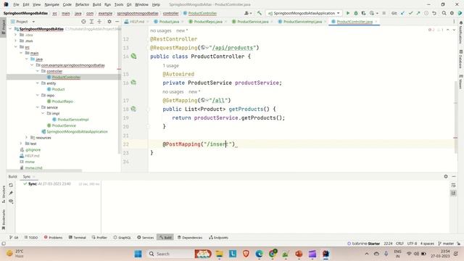Screen dimensions: 464x261
Task: Open ProductServiceImpl in project tree
Action: 73,119
